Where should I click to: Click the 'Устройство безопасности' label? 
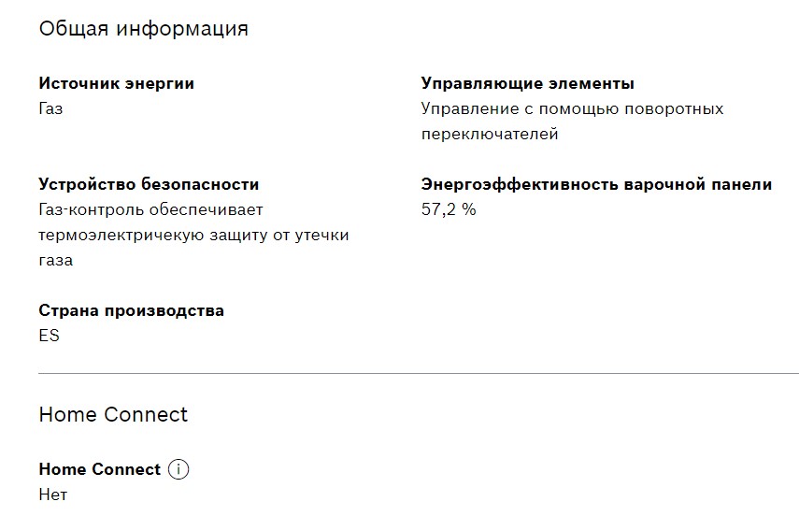(149, 184)
